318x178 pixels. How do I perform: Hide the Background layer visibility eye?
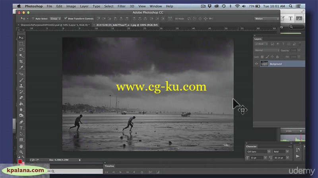pyautogui.click(x=256, y=64)
